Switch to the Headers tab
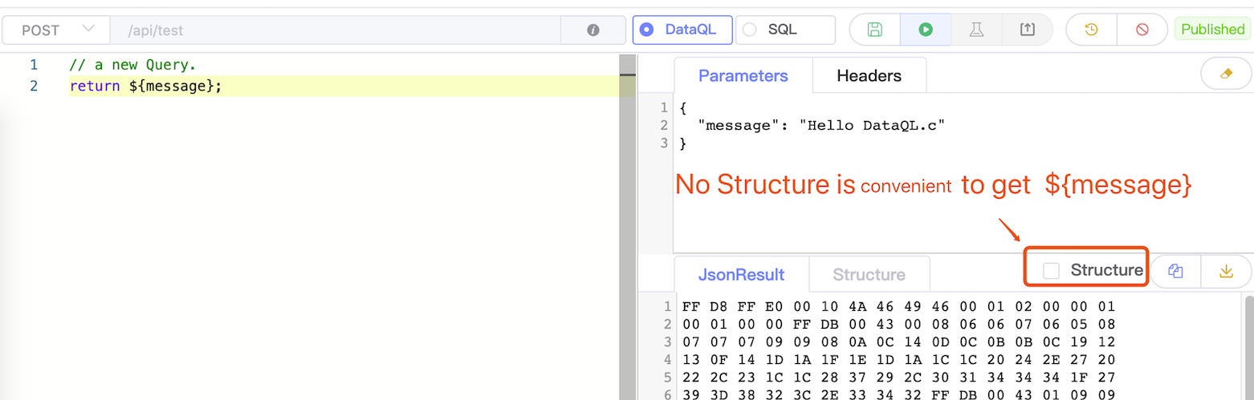This screenshot has width=1254, height=400. point(869,76)
